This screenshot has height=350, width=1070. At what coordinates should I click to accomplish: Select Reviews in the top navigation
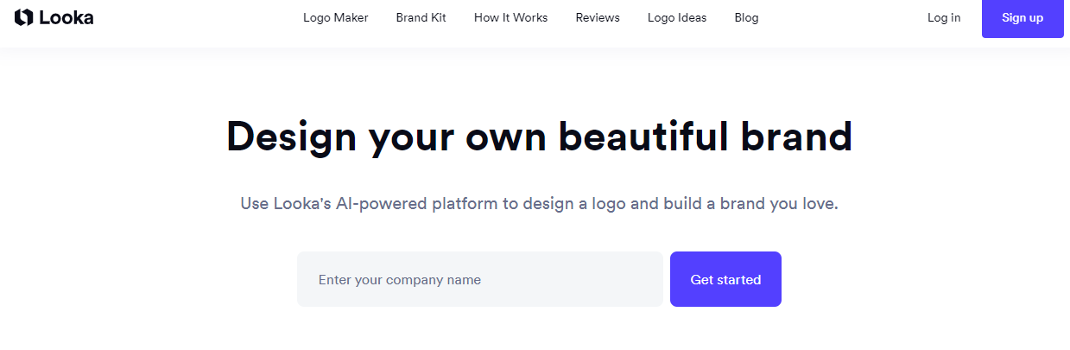click(x=598, y=18)
